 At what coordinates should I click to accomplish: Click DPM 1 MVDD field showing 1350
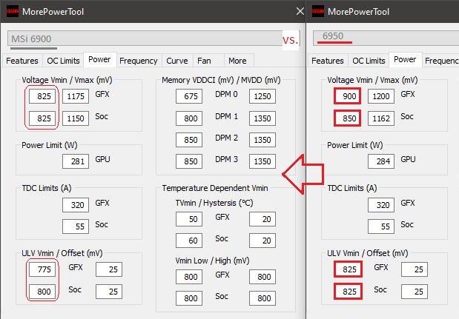(x=262, y=118)
